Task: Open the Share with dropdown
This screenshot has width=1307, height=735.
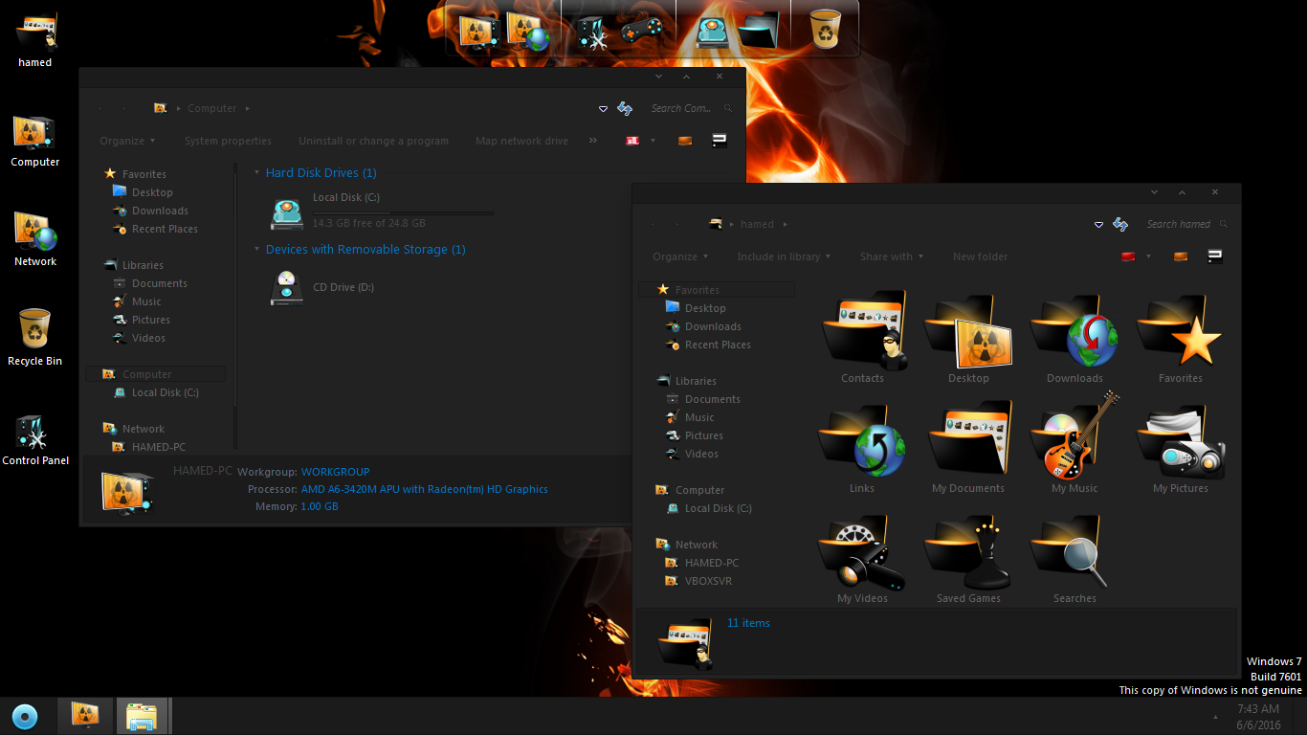Action: pyautogui.click(x=892, y=256)
